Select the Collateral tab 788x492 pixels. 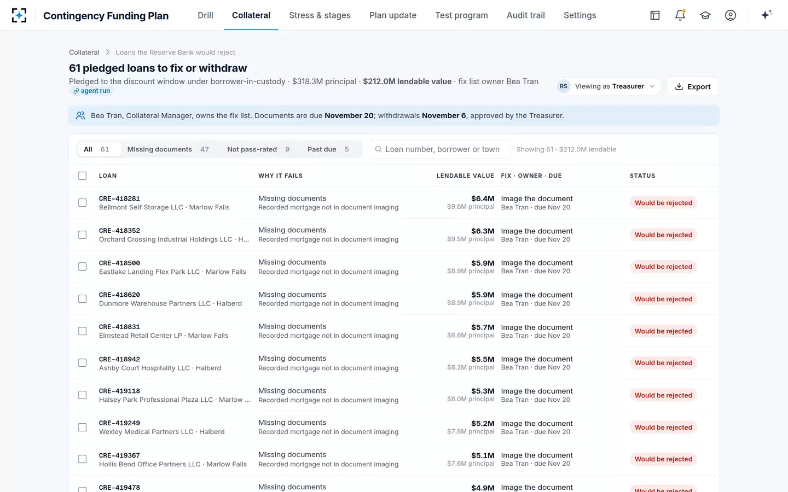(x=251, y=15)
